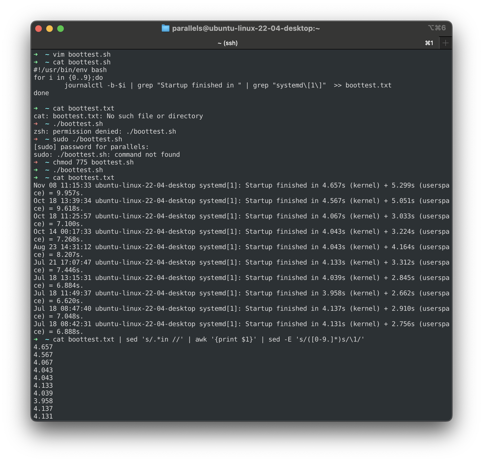483x462 pixels.
Task: Select the output value 4.657
Action: click(x=43, y=347)
